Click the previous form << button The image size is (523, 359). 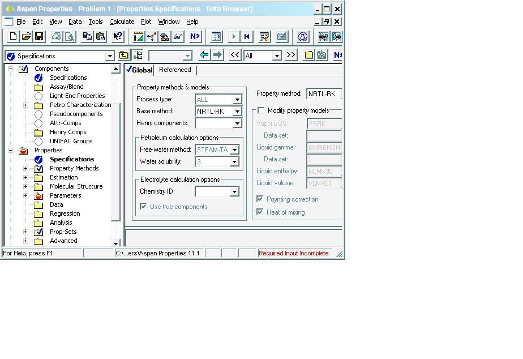click(x=235, y=55)
